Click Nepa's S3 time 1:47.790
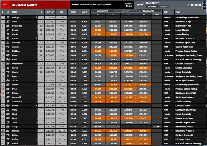 pyautogui.click(x=128, y=118)
